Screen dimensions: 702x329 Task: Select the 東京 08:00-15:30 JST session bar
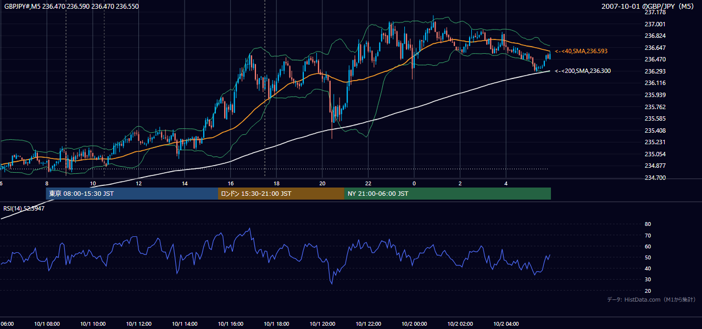[132, 194]
